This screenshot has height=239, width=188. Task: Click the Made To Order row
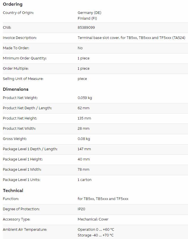click(x=95, y=48)
